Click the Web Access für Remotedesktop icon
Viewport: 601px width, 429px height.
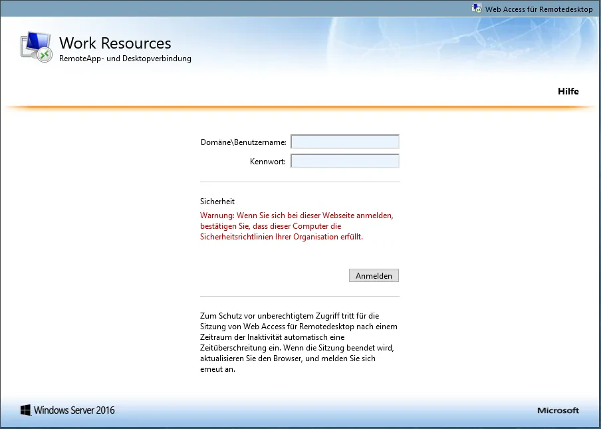477,8
